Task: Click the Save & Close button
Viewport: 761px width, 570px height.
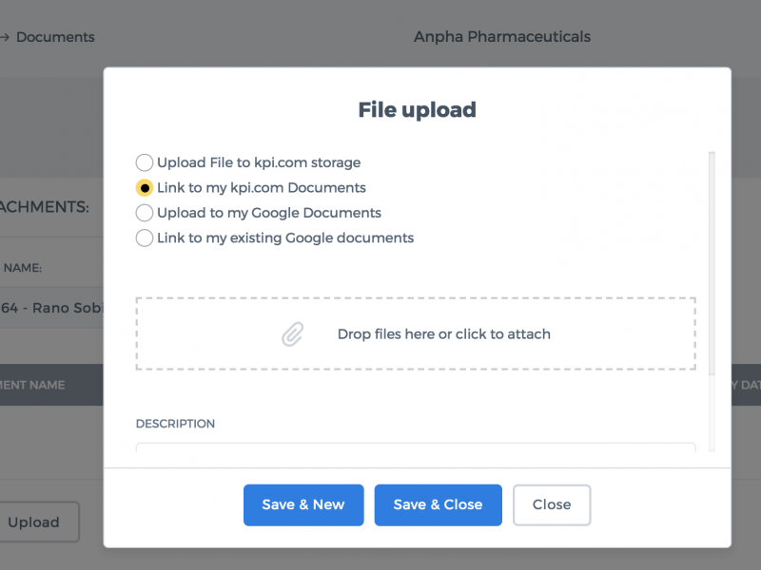Action: [x=438, y=504]
